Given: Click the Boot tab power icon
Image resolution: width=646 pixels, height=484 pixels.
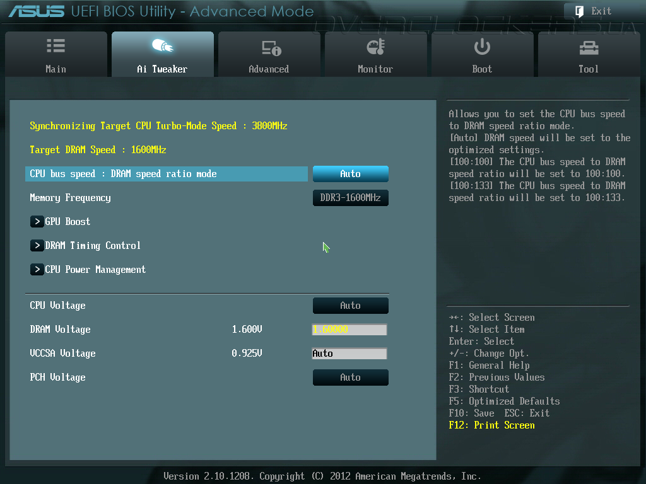Looking at the screenshot, I should point(481,47).
